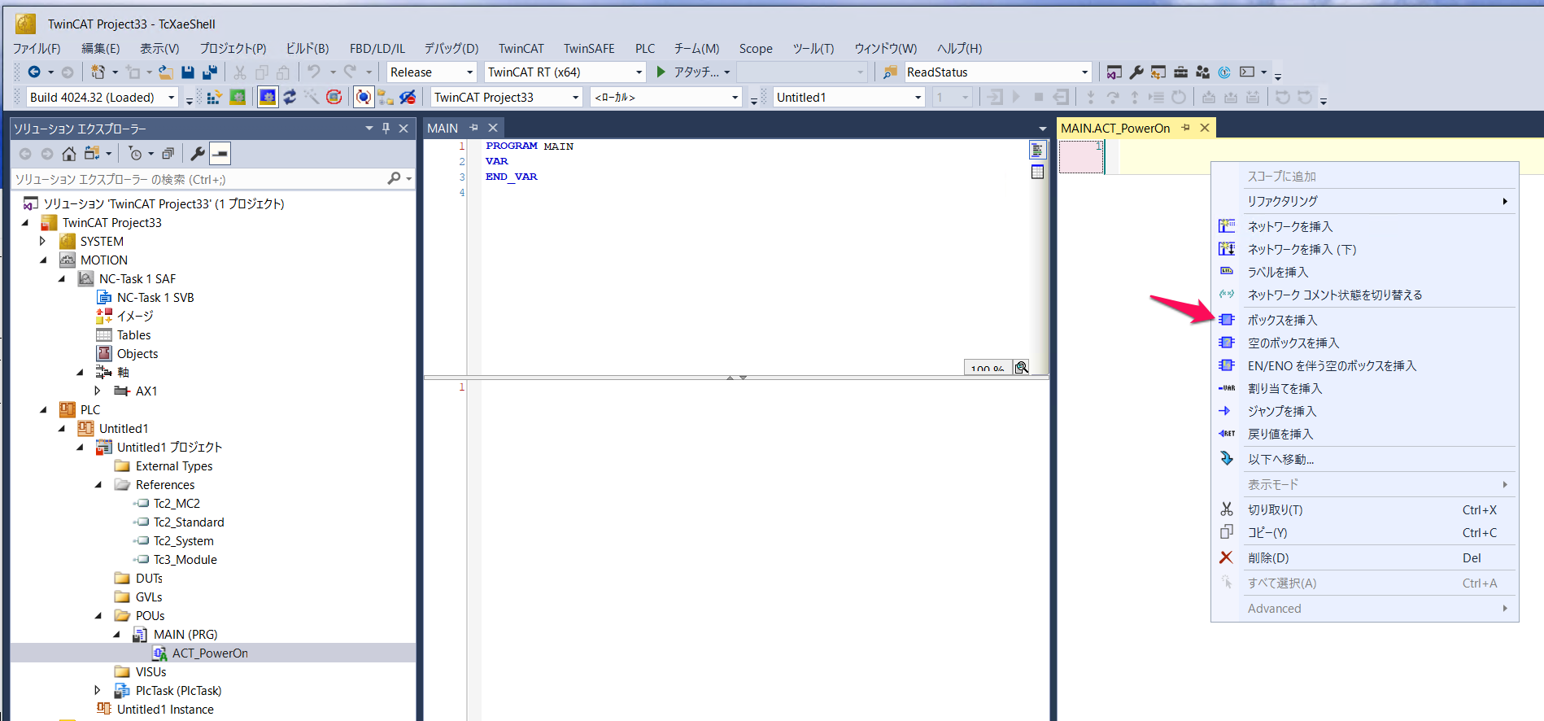Click the Save All toolbar icon
Screen dimensions: 1544x721
(x=210, y=72)
